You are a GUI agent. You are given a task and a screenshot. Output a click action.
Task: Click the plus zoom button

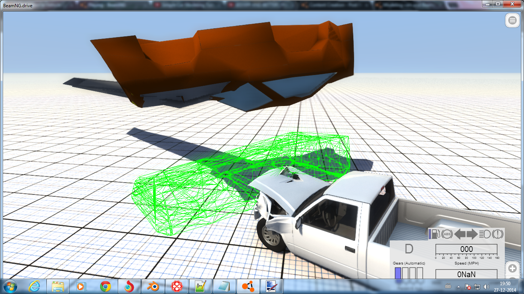pos(512,268)
